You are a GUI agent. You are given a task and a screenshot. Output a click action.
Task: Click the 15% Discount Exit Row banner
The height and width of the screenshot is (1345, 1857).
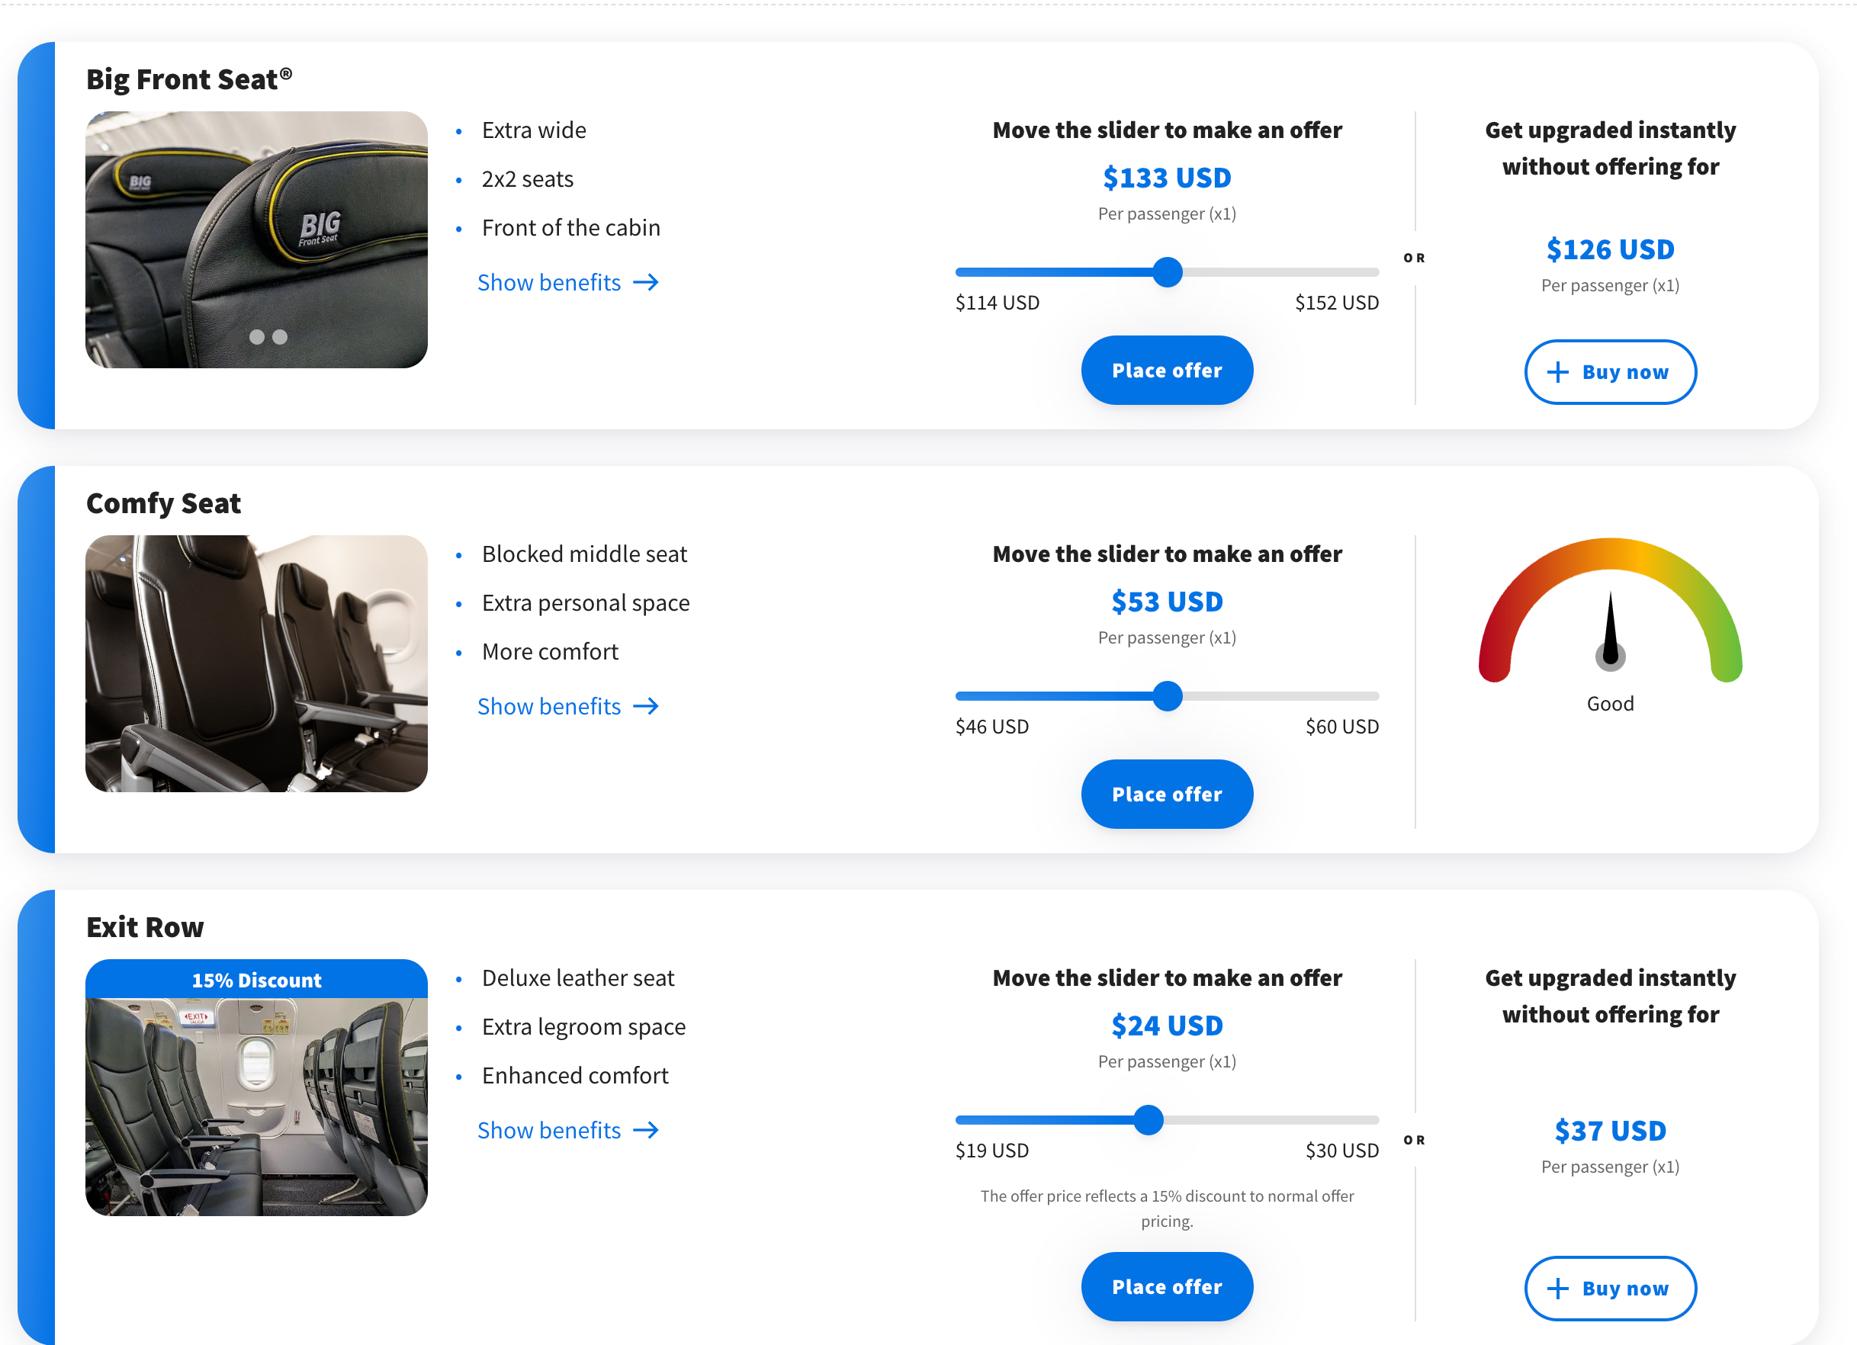click(x=256, y=980)
